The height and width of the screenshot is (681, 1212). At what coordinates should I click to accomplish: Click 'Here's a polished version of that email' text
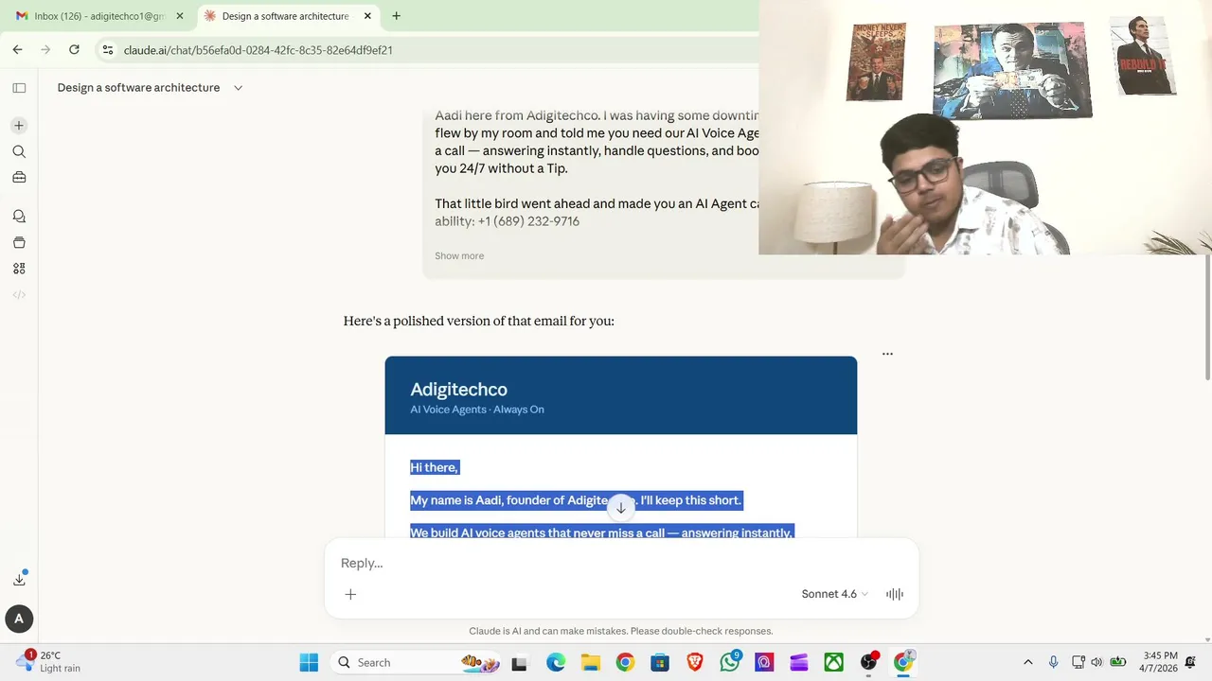click(479, 322)
